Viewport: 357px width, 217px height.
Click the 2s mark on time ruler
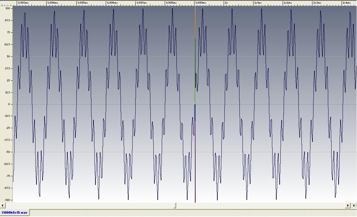[x=226, y=3]
